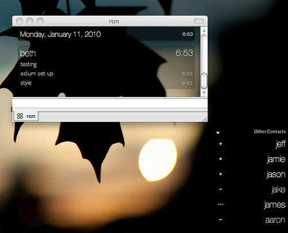Click the message 'testing'
Screen dimensions: 288x233
click(29, 64)
